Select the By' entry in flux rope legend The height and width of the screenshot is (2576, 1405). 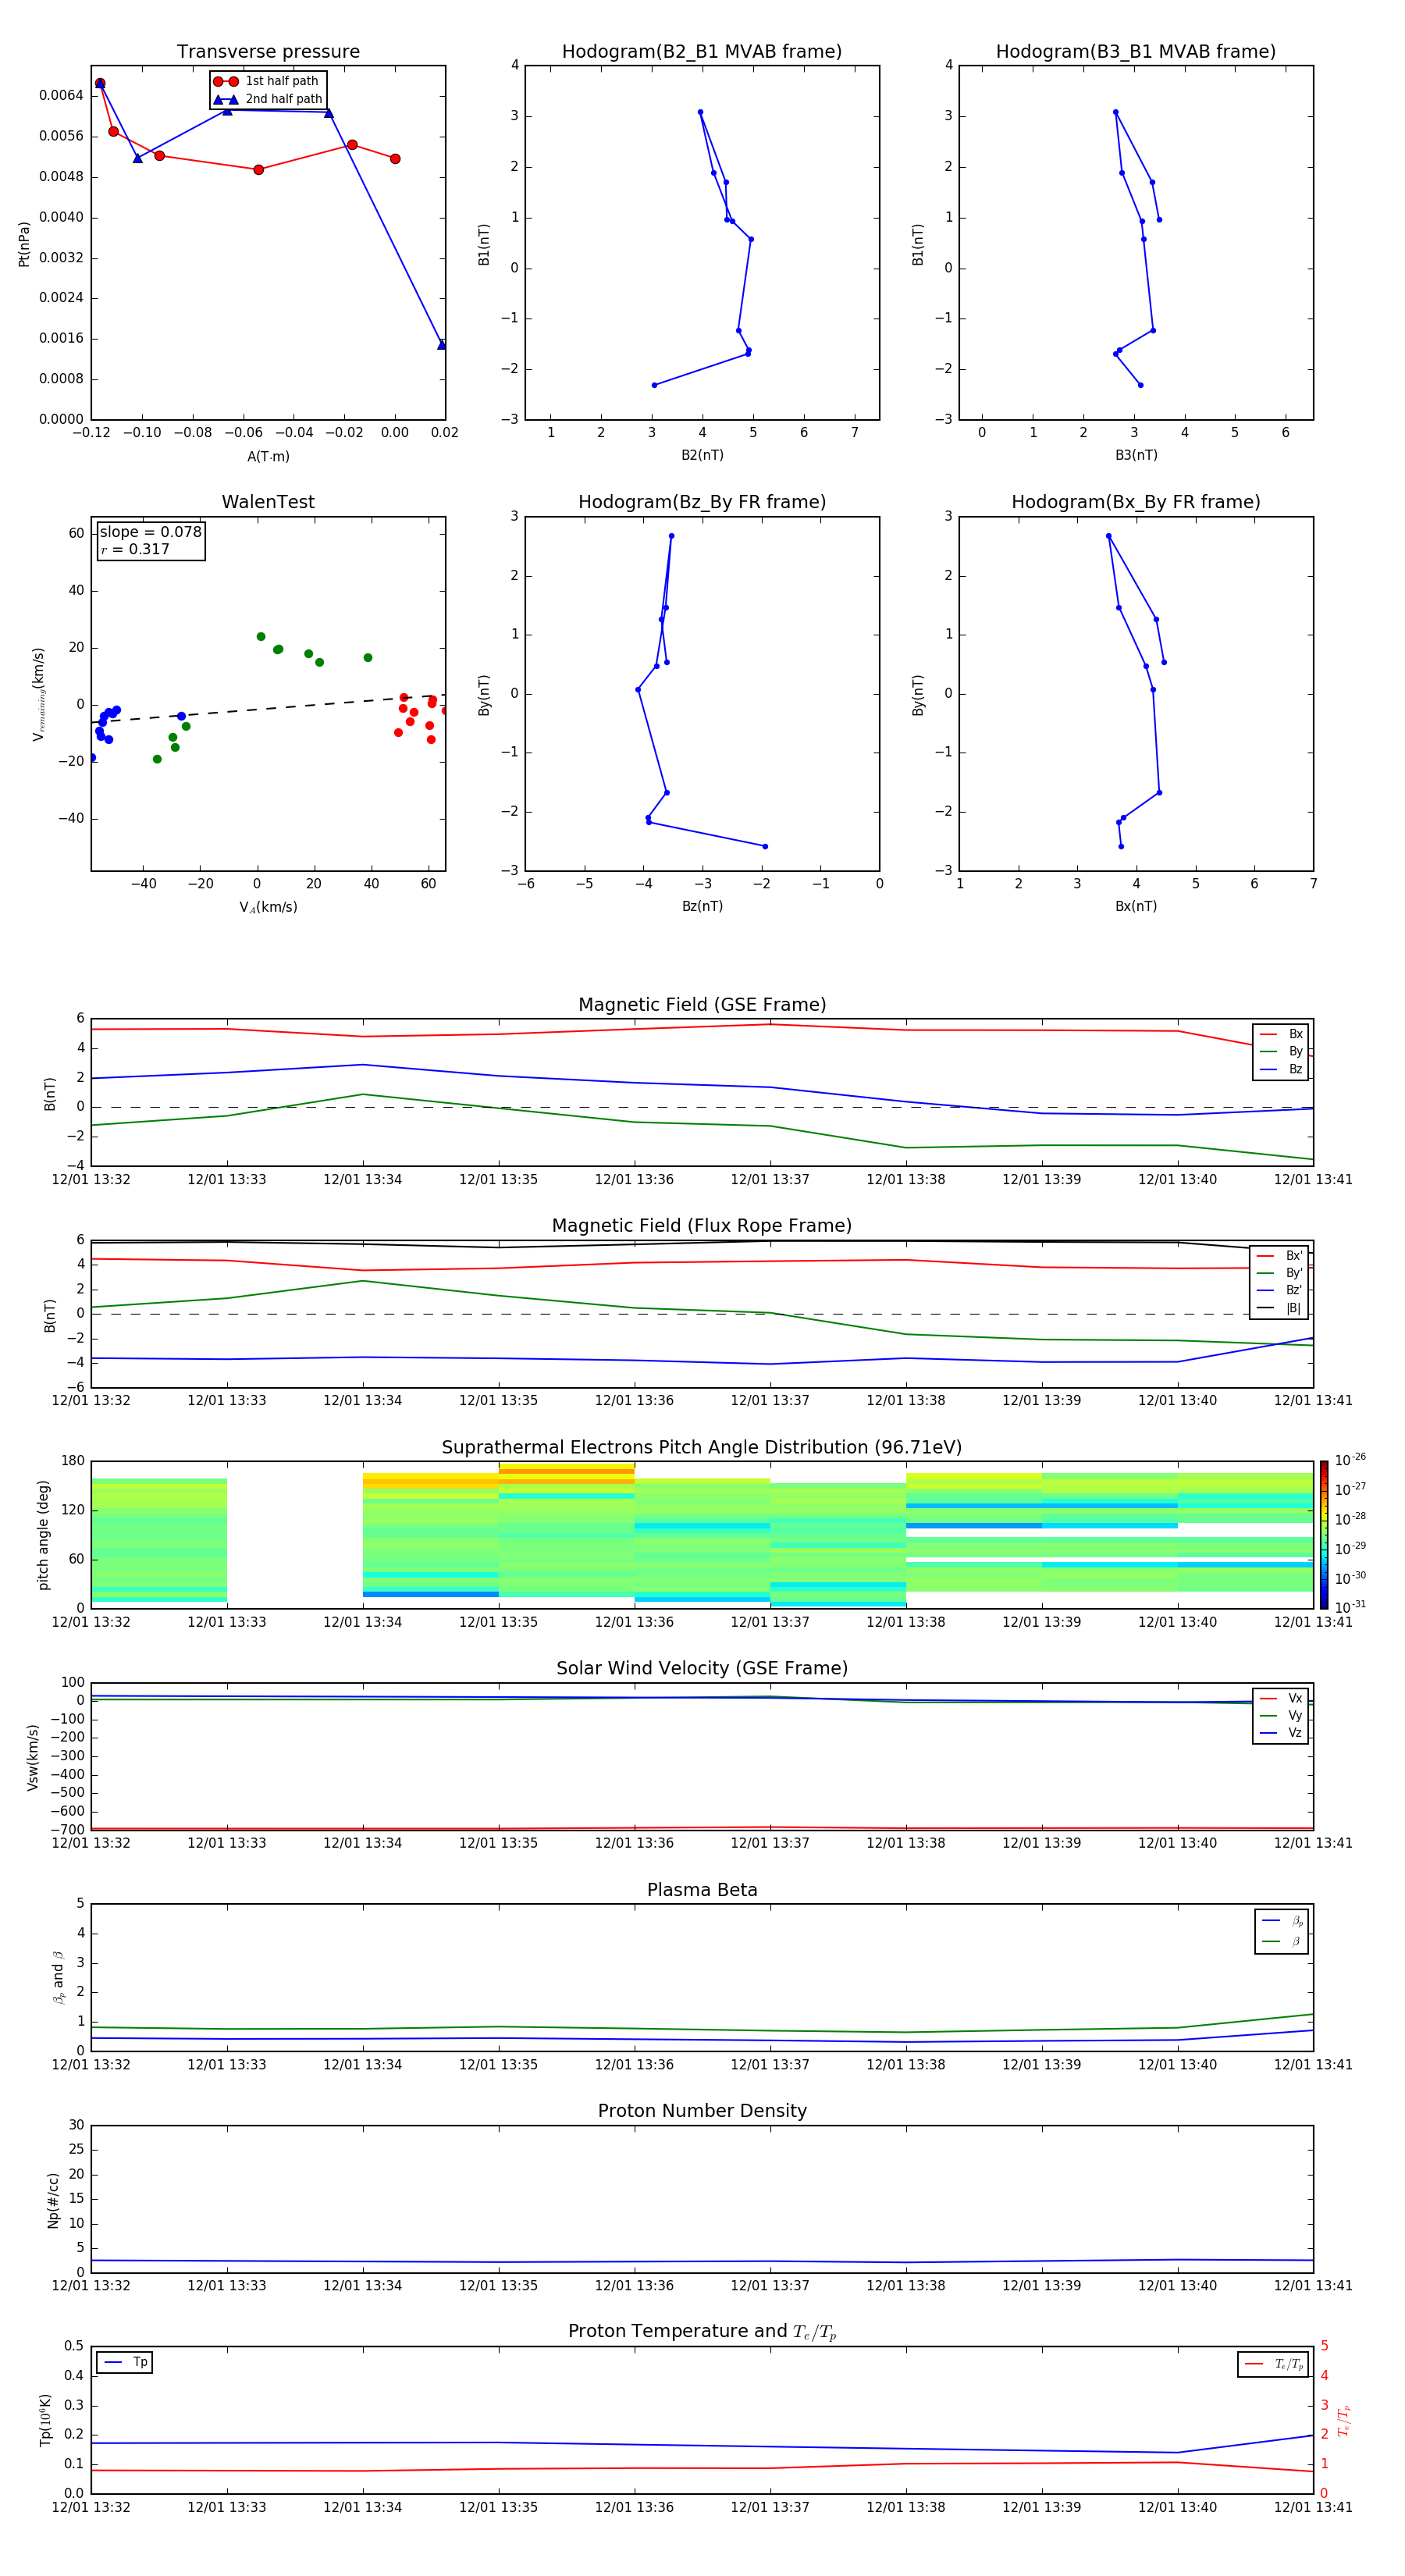tap(1280, 1273)
